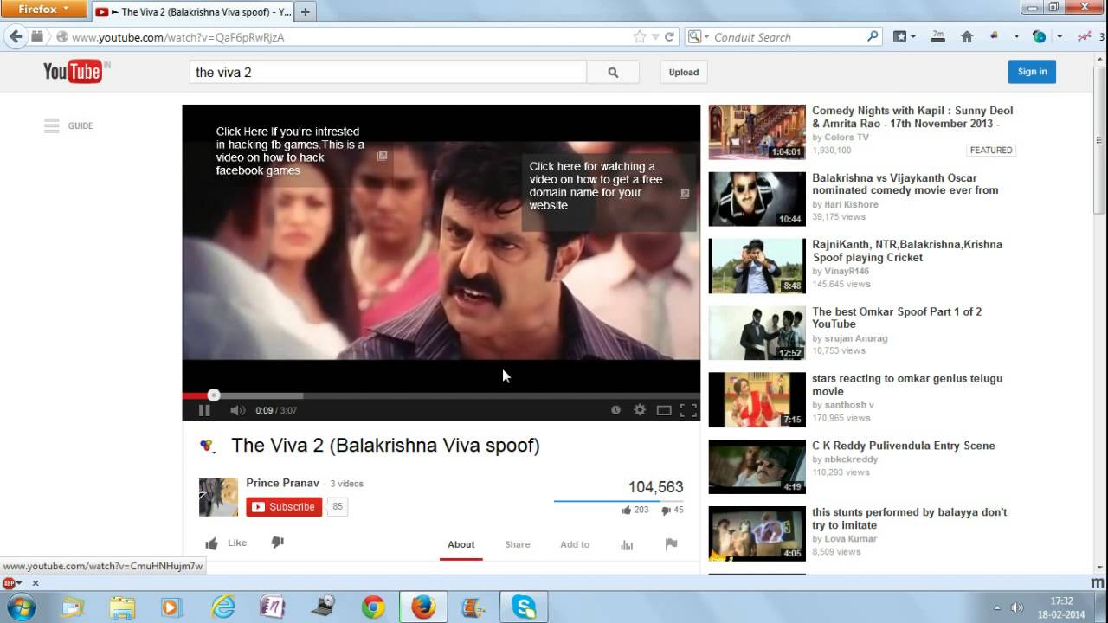Open the Adblock Plus icon in add-on bar
Screen dimensions: 1108x623
pos(9,583)
